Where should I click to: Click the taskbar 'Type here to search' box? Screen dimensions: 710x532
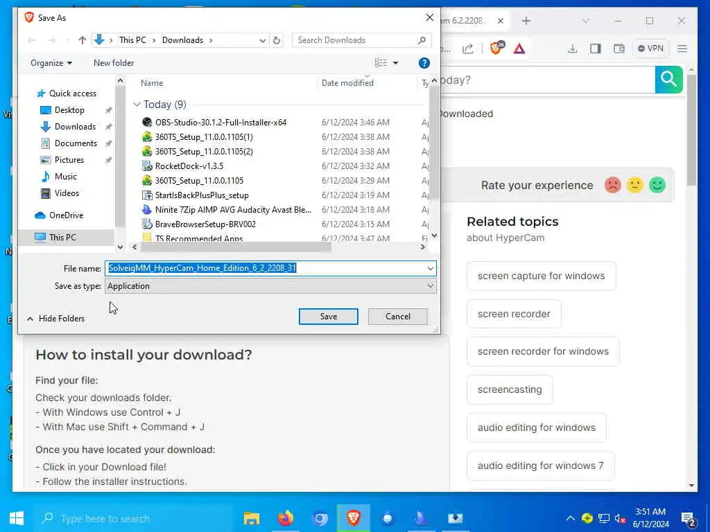coord(134,518)
